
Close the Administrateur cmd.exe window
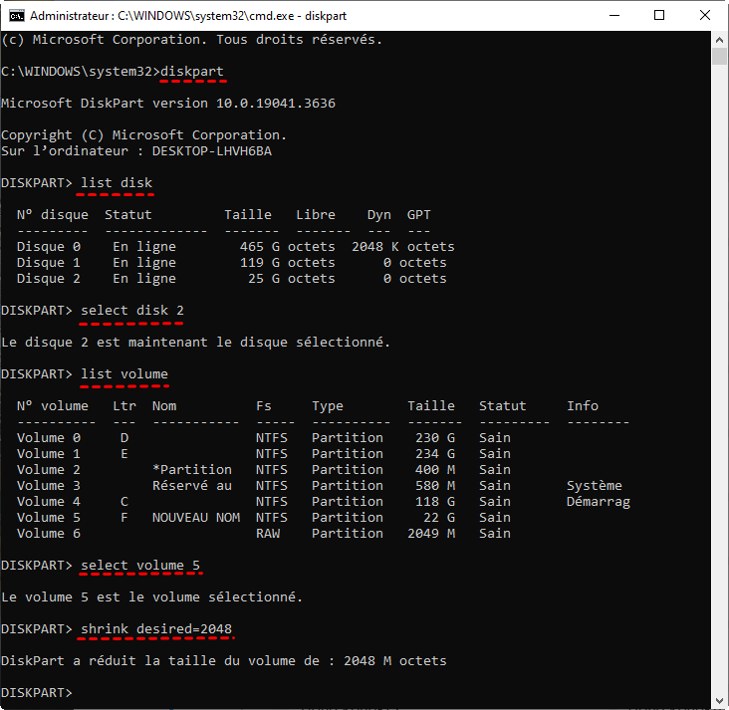click(x=705, y=16)
